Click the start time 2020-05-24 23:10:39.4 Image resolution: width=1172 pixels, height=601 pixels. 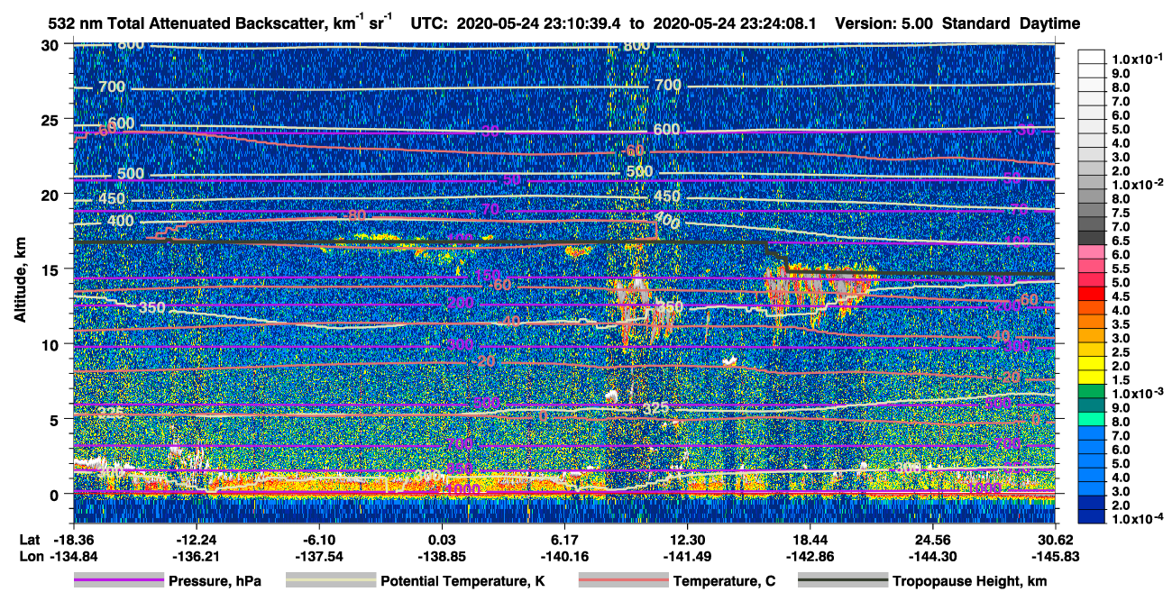(538, 24)
